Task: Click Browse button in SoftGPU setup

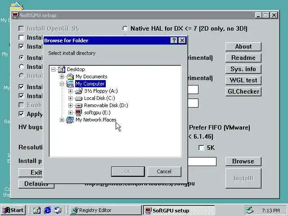Action: (243, 161)
